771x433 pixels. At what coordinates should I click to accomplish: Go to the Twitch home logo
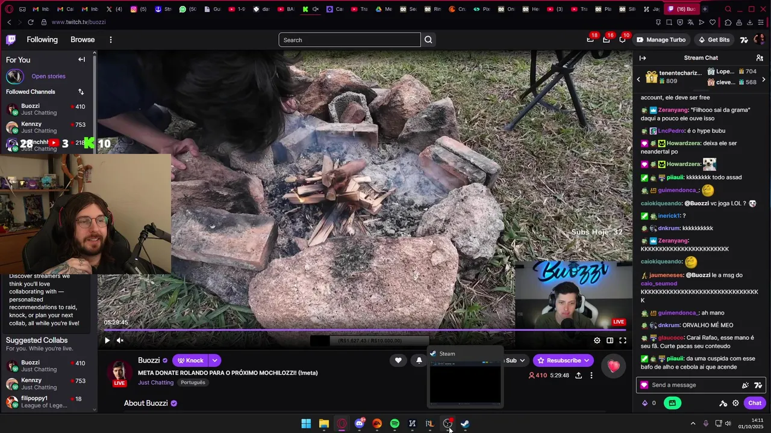click(x=11, y=40)
